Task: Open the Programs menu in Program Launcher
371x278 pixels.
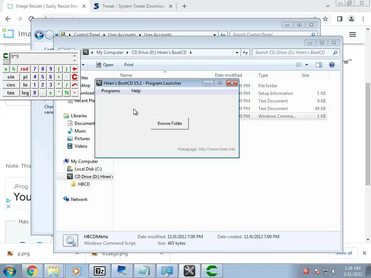Action: pyautogui.click(x=111, y=91)
